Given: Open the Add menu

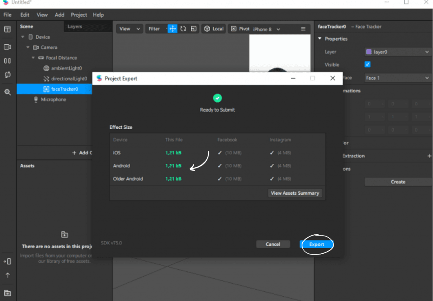Looking at the screenshot, I should click(59, 15).
